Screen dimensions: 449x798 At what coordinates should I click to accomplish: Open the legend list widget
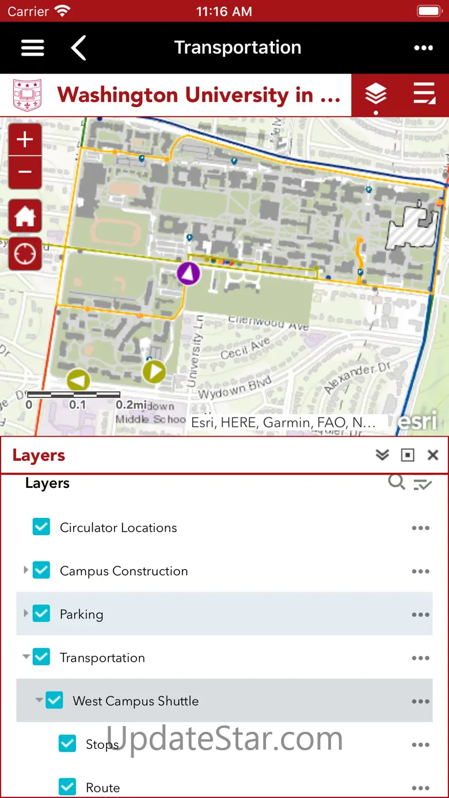pyautogui.click(x=424, y=94)
